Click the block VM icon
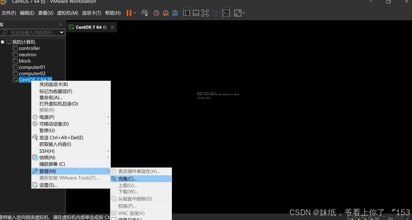 click(x=15, y=61)
